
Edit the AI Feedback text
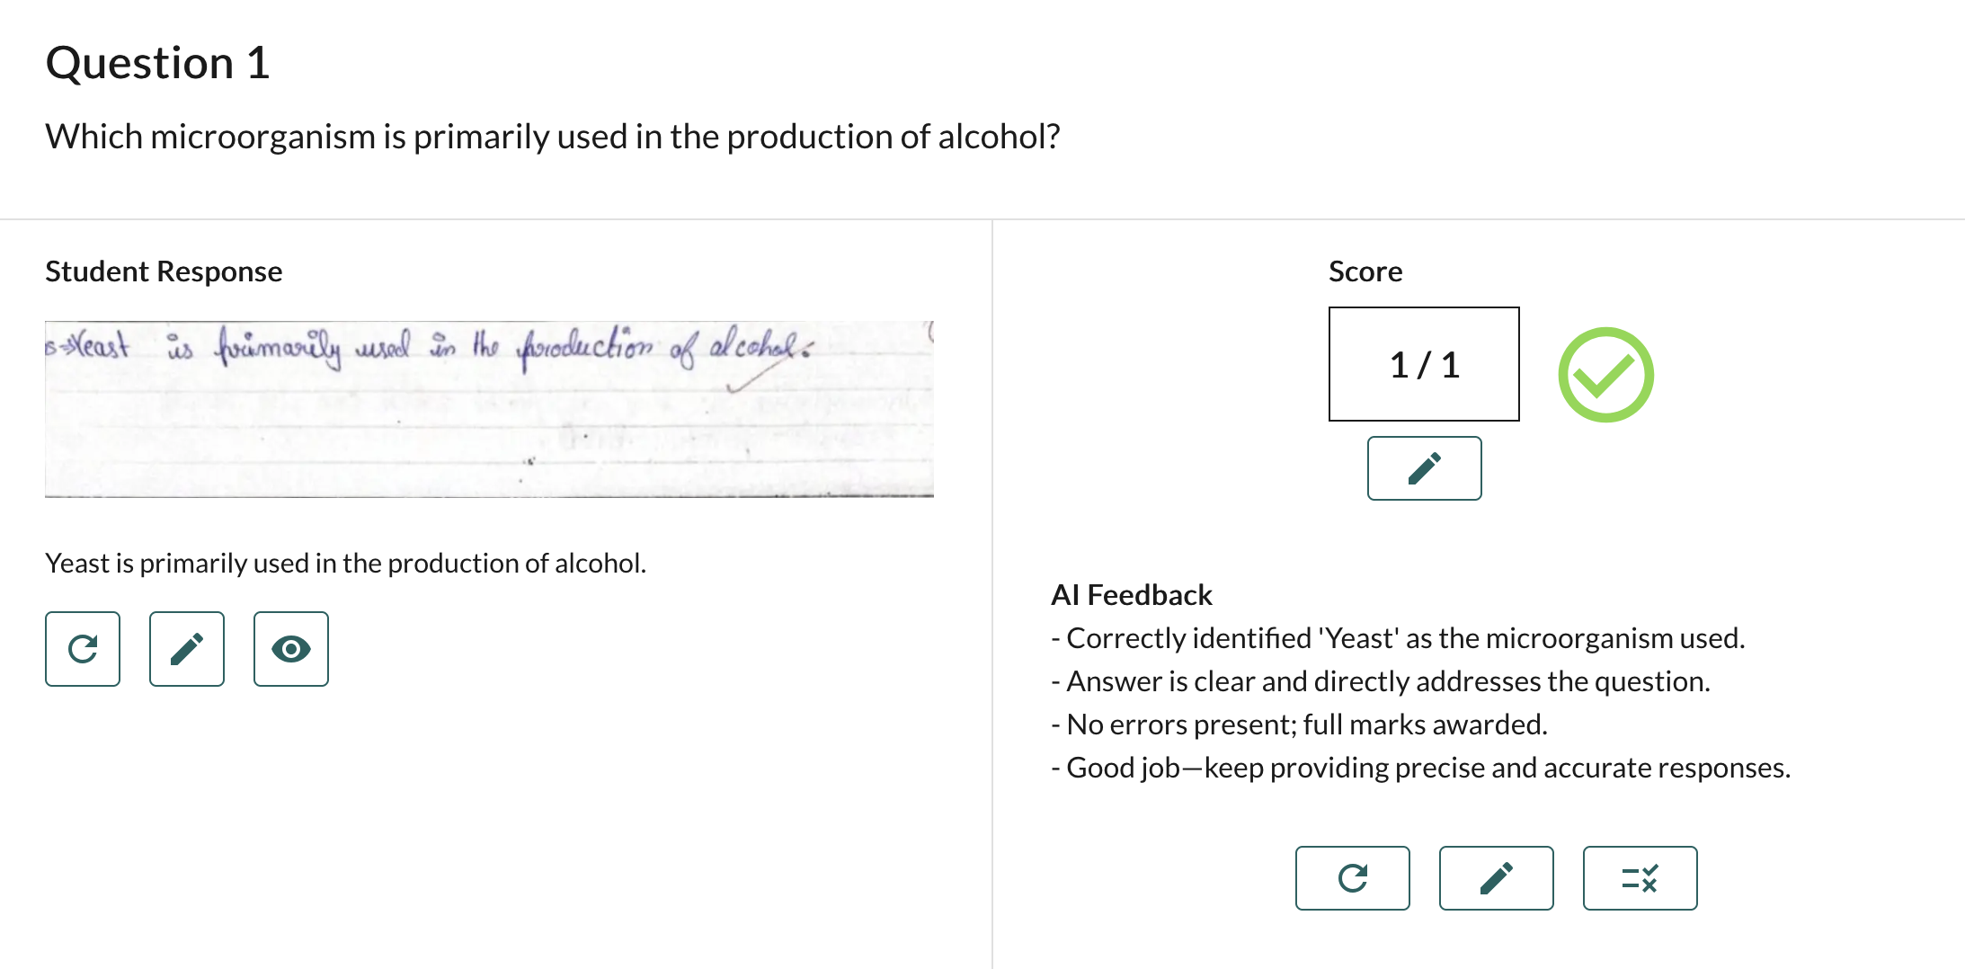point(1496,878)
